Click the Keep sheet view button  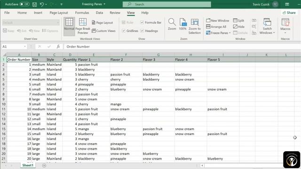tap(8, 31)
